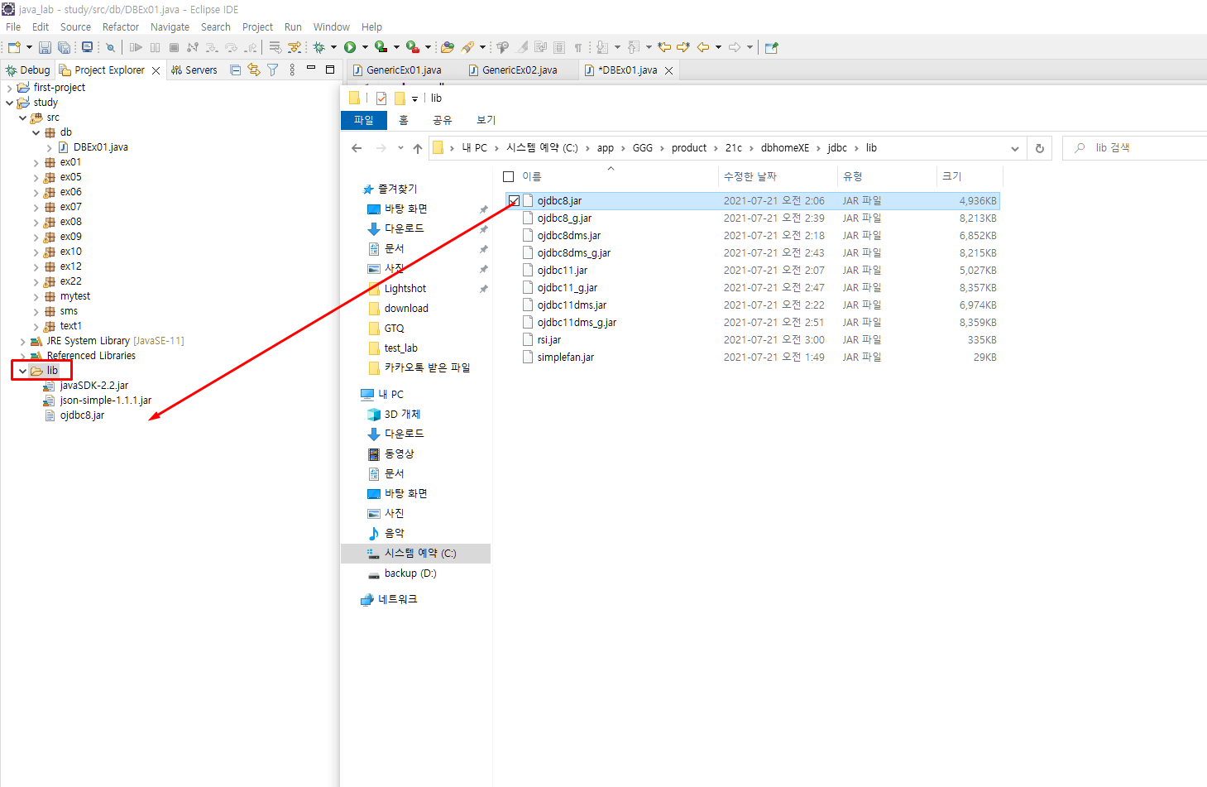Collapse the src folder node
This screenshot has height=787, width=1207.
[x=23, y=118]
